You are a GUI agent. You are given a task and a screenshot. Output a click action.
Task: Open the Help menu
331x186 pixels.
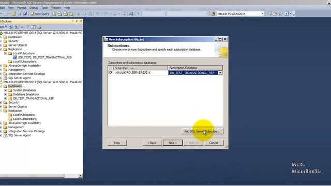click(67, 8)
